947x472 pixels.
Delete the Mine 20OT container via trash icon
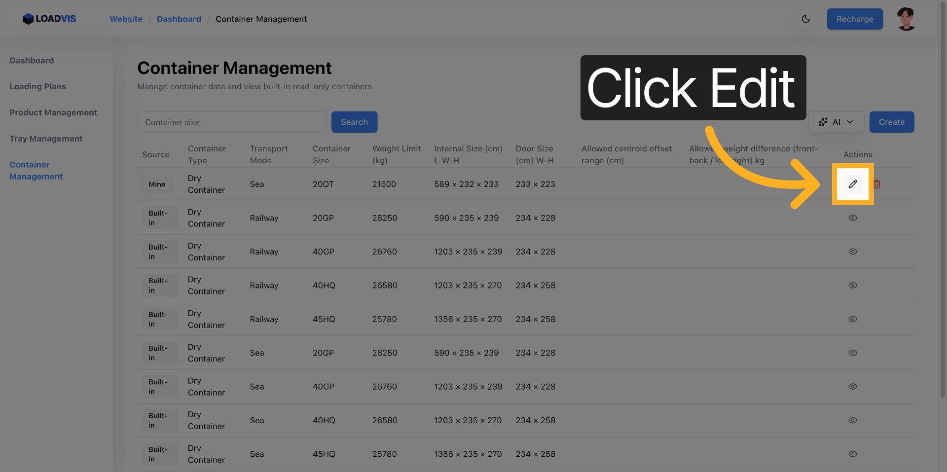[876, 184]
